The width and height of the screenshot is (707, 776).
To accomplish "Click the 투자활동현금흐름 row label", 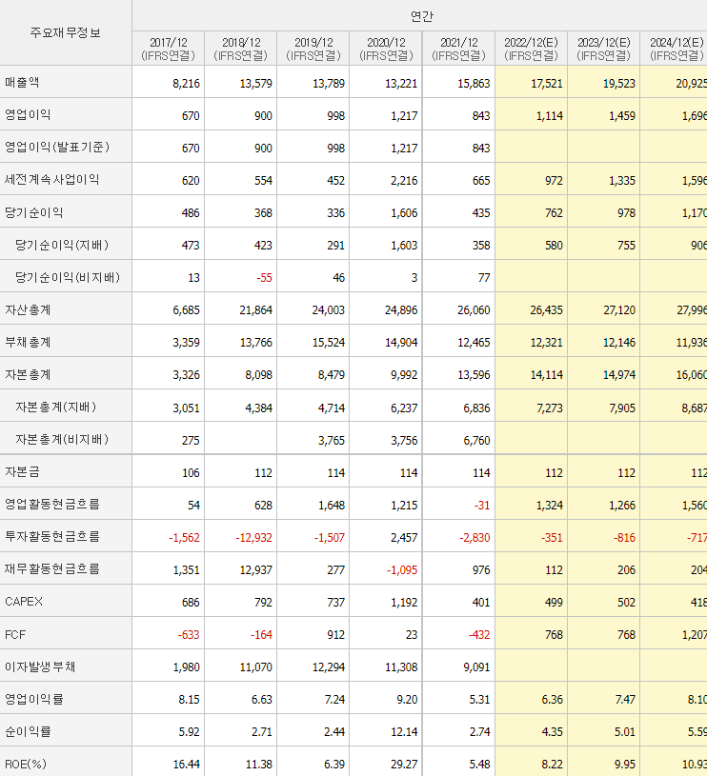I will (52, 536).
